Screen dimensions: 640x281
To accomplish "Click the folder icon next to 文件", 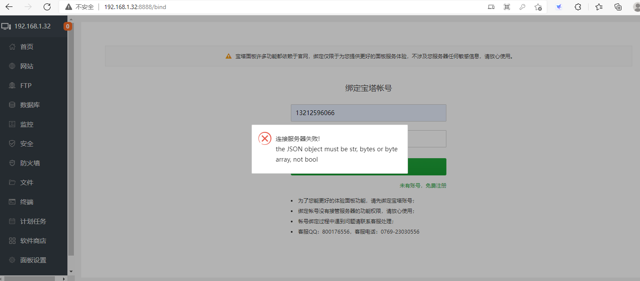I will (12, 182).
